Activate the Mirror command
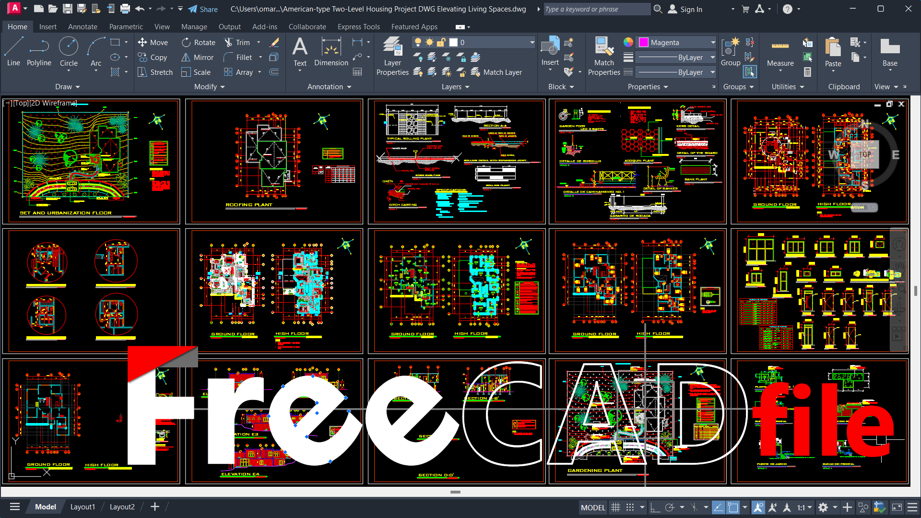Viewport: 921px width, 518px height. tap(198, 57)
